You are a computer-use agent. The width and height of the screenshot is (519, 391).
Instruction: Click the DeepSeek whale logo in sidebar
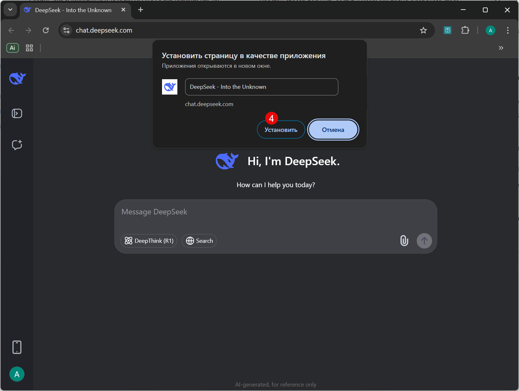coord(17,78)
